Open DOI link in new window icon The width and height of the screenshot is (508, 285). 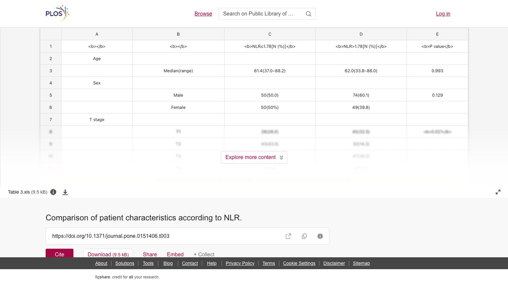(x=289, y=236)
